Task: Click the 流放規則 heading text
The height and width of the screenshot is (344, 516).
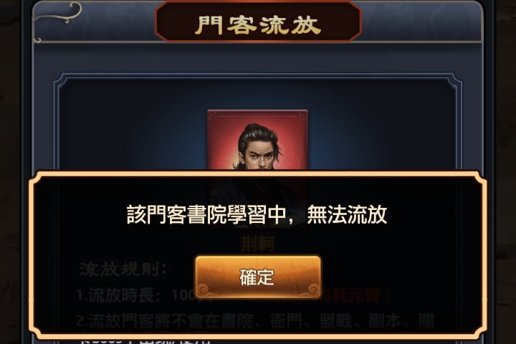Action: pyautogui.click(x=123, y=269)
